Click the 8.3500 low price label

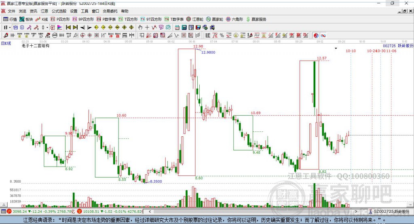click(156, 182)
